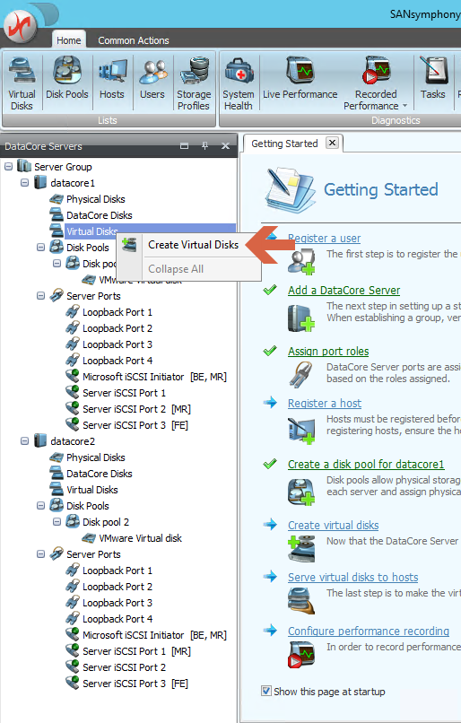The image size is (461, 723).
Task: Select Loopback Port 1 under datacore1
Action: tap(117, 312)
